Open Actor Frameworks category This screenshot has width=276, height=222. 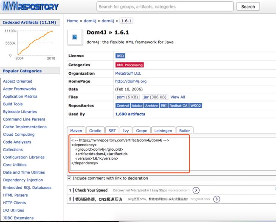coord(20,89)
